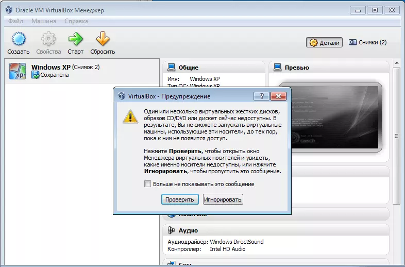This screenshot has height=267, width=405.
Task: Tick 'Больше не показывать это сообщение' checkbox
Action: point(147,184)
